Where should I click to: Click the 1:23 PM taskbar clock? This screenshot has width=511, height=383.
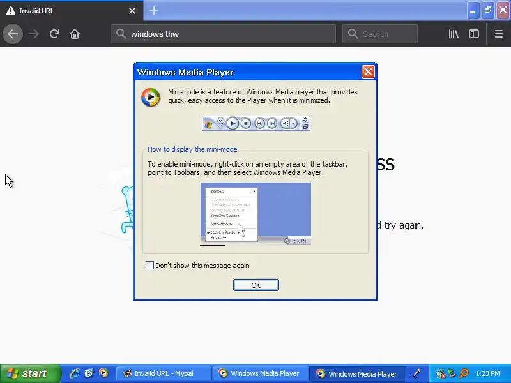(x=487, y=373)
